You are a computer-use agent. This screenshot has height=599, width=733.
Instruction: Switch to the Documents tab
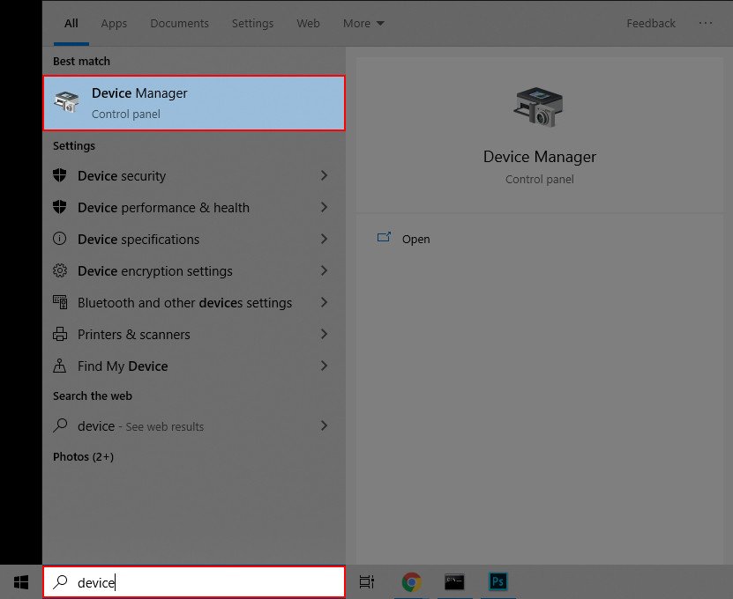[179, 23]
